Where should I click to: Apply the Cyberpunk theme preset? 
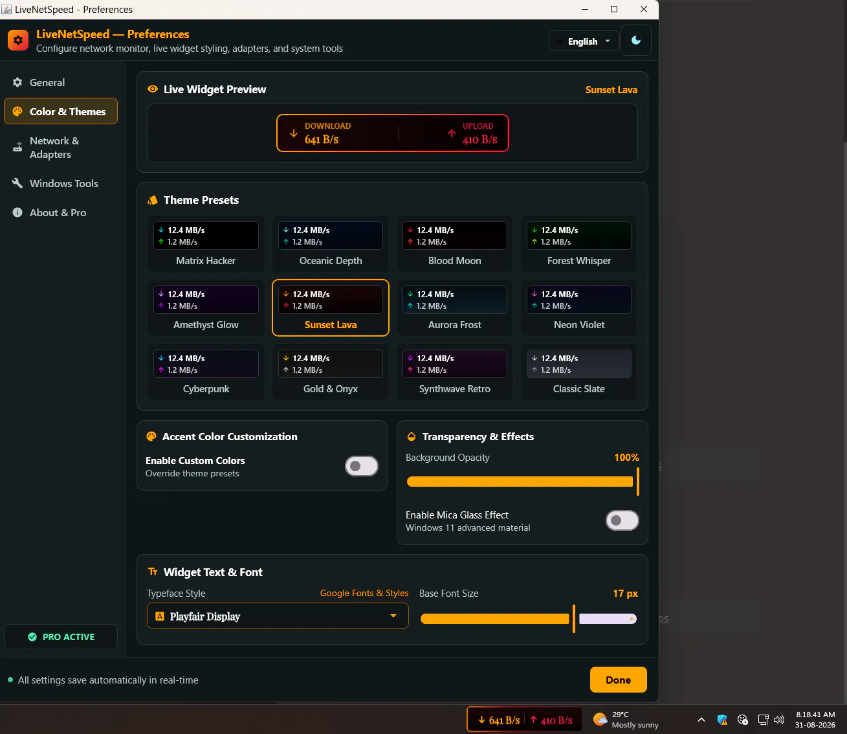pyautogui.click(x=206, y=372)
